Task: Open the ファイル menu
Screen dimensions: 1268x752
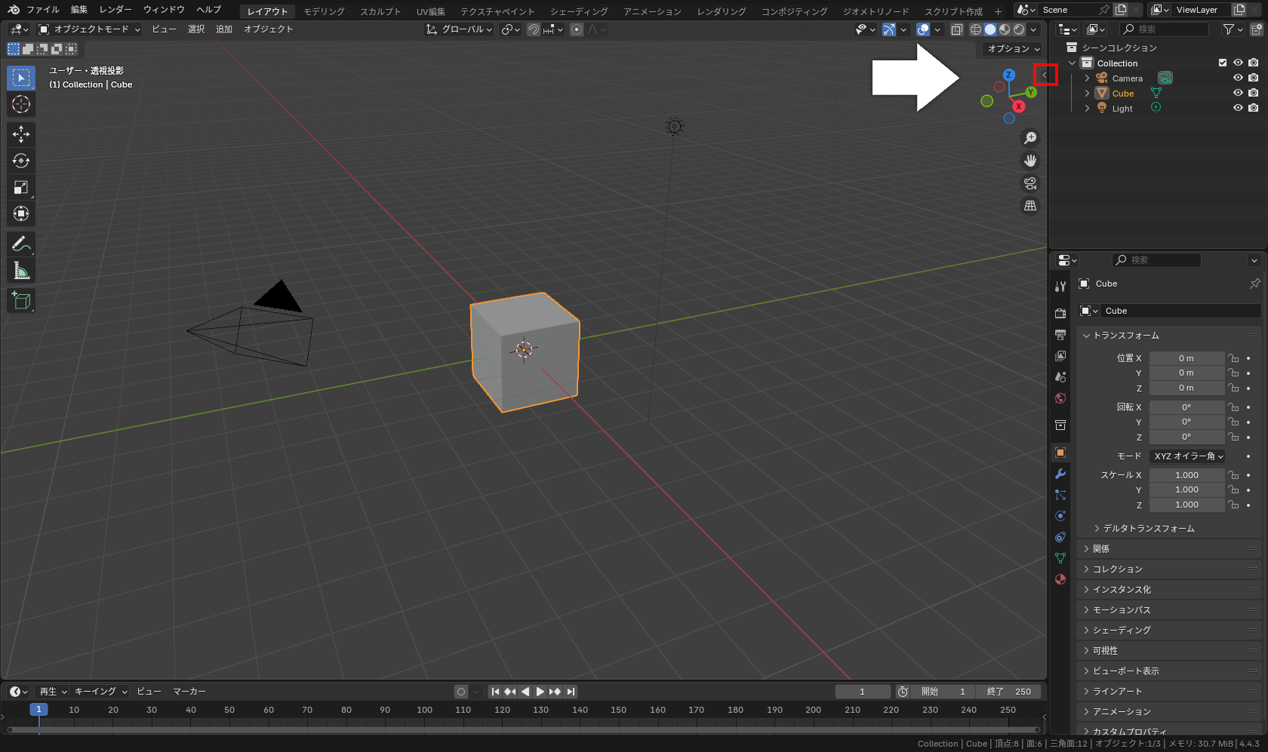Action: pyautogui.click(x=43, y=10)
